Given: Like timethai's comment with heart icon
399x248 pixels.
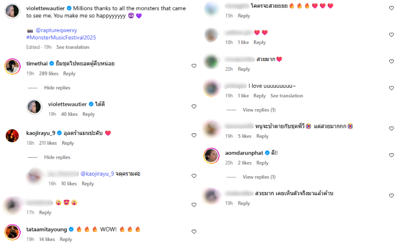Looking at the screenshot, I should (x=194, y=66).
